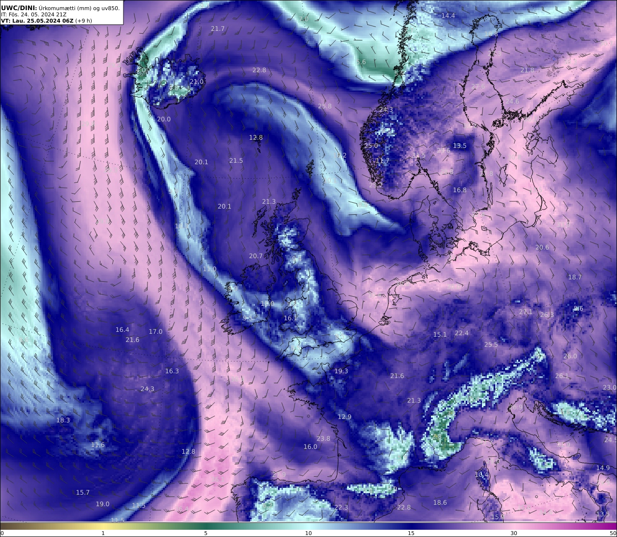This screenshot has width=617, height=537.
Task: Click the color scale tick label 50
Action: (x=613, y=533)
